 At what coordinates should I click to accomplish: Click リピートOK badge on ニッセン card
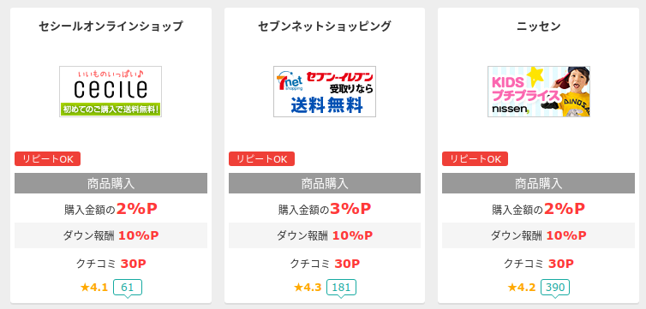point(475,159)
